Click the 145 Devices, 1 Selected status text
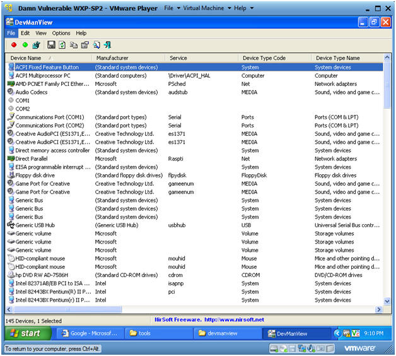This screenshot has width=396, height=356. pyautogui.click(x=33, y=321)
